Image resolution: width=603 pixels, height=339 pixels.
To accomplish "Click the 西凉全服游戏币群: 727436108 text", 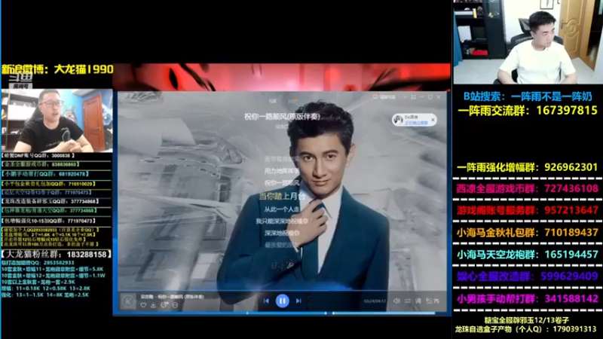I will click(527, 189).
